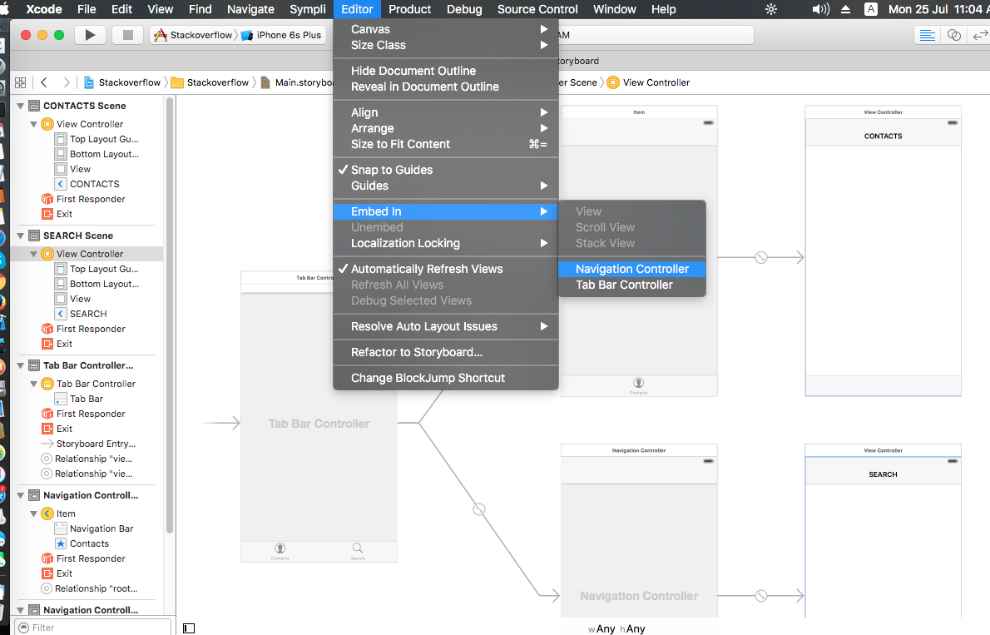The image size is (990, 635).
Task: Open Resolve Auto Layout Issues submenu
Action: [446, 326]
